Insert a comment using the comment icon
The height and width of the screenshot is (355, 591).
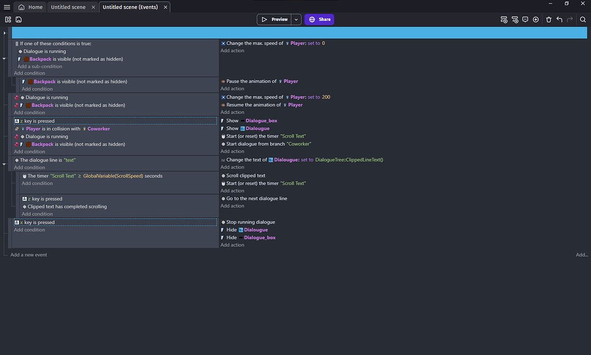tap(525, 19)
